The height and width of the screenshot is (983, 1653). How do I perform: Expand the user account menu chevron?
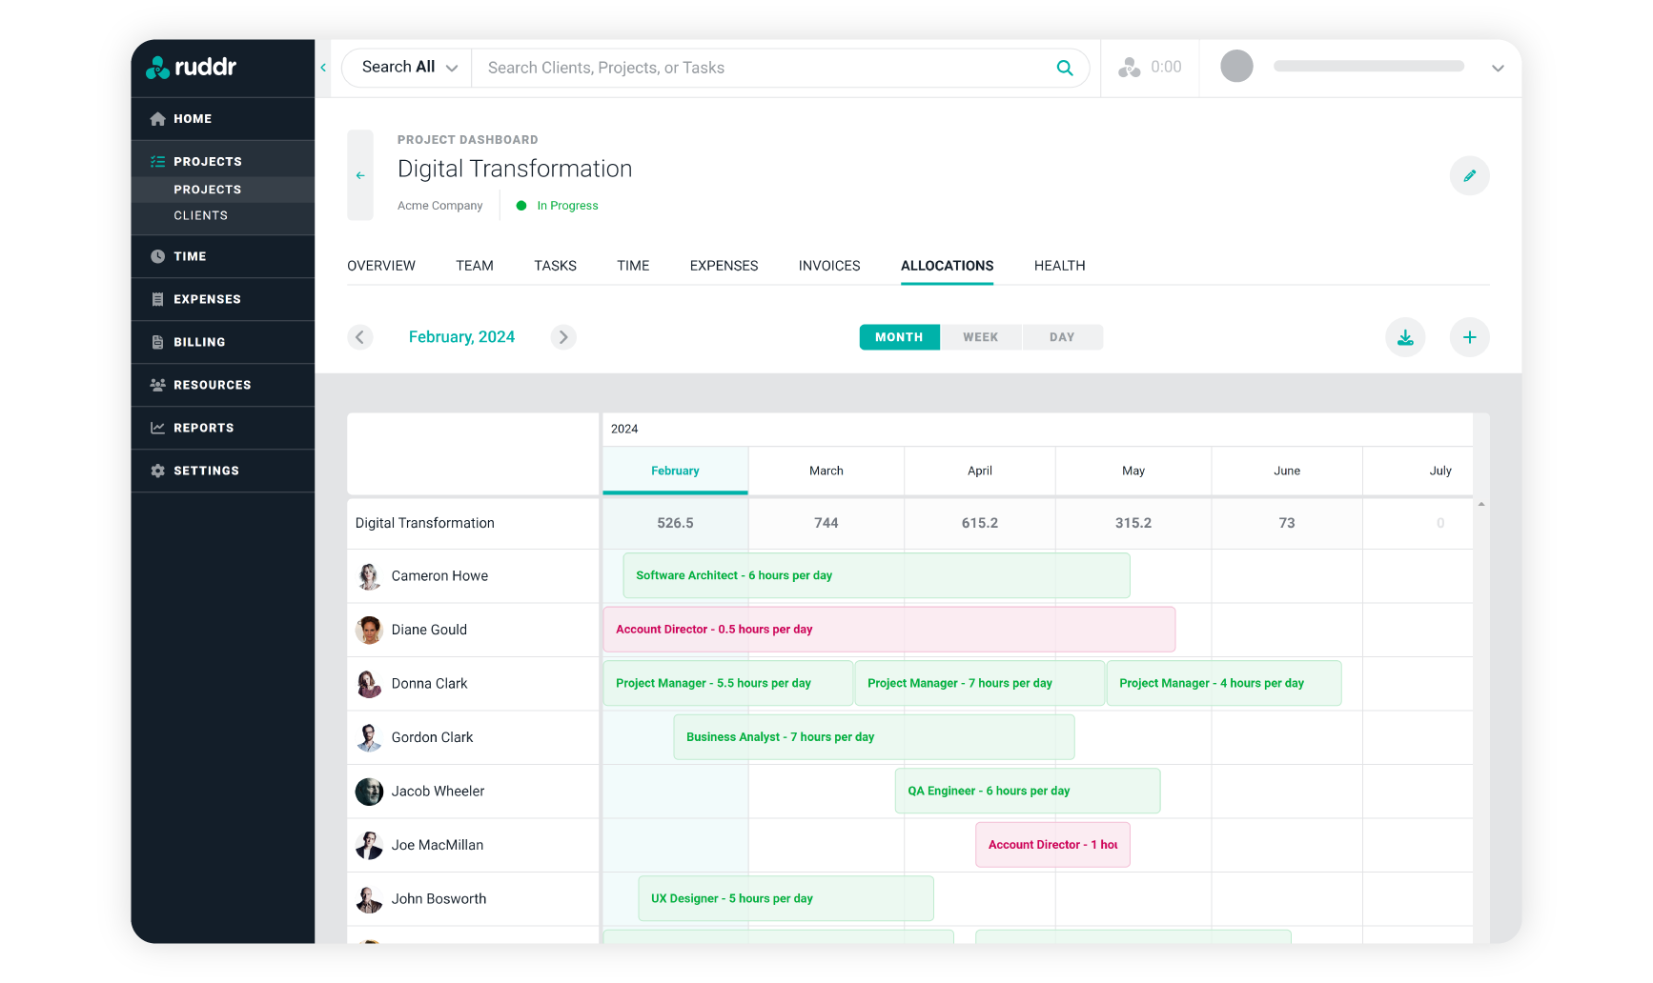[x=1497, y=68]
